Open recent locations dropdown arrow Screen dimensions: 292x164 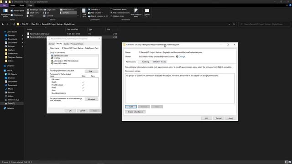click(x=11, y=24)
